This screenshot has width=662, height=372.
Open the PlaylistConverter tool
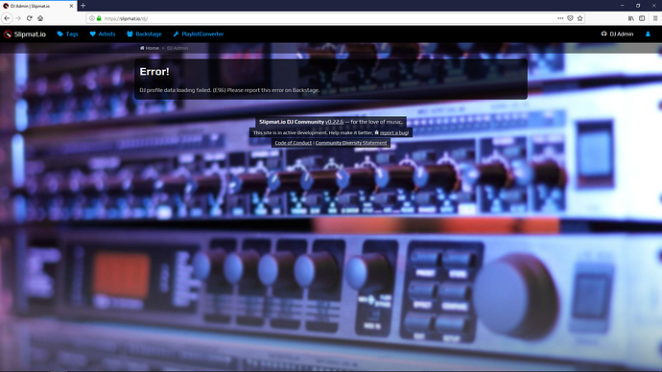(x=199, y=35)
